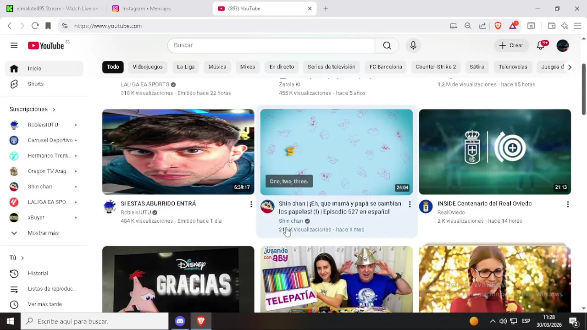Open Real Oviedo Centenario thumbnail
This screenshot has width=587, height=330.
coord(495,152)
